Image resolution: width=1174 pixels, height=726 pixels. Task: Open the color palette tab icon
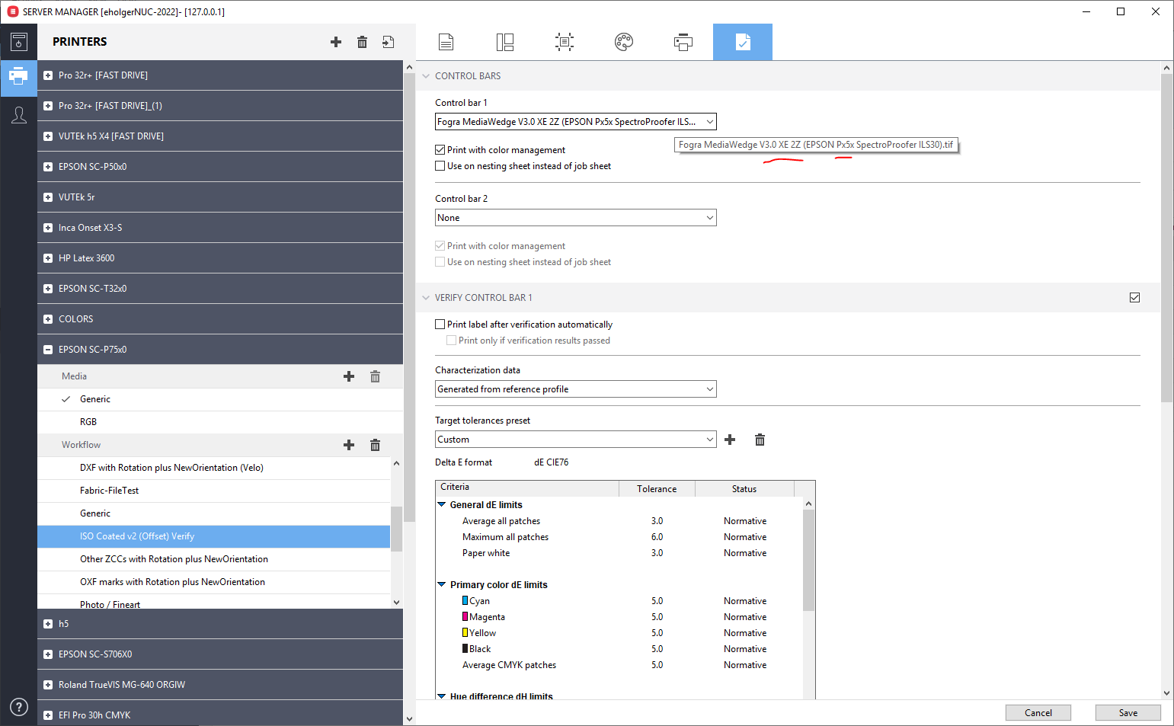(x=624, y=42)
